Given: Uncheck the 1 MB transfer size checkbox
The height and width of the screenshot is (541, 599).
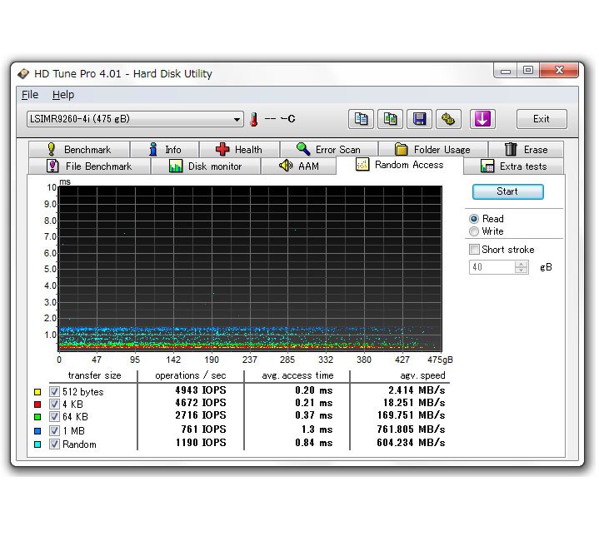Looking at the screenshot, I should tap(54, 431).
